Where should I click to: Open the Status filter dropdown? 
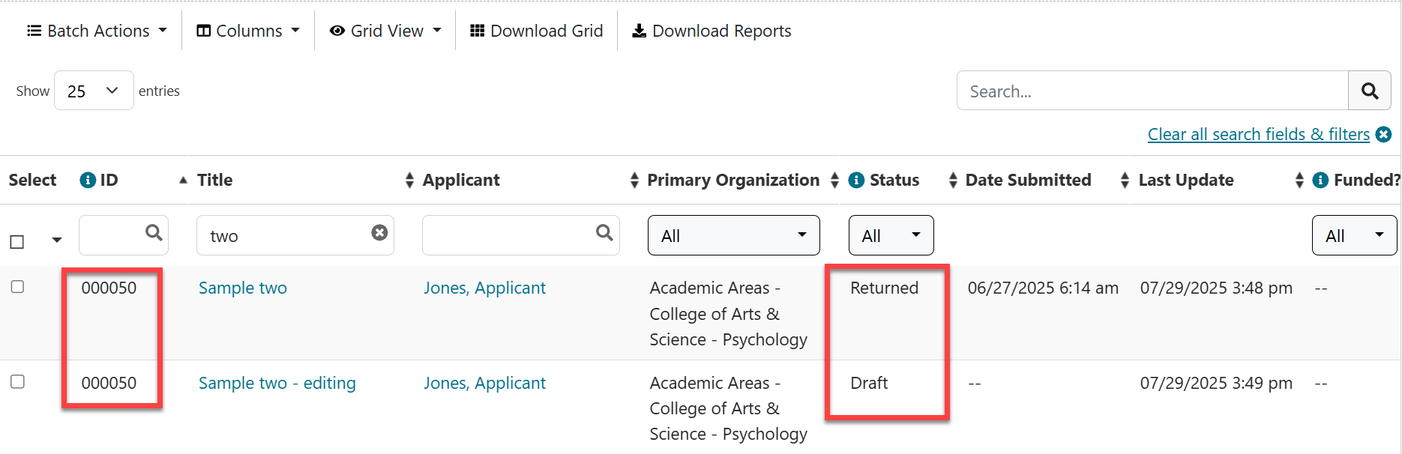click(x=891, y=235)
